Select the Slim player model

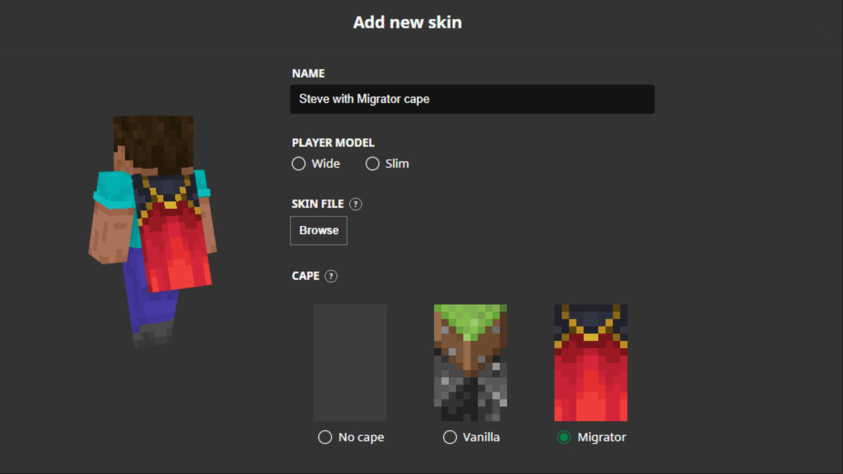coord(372,164)
